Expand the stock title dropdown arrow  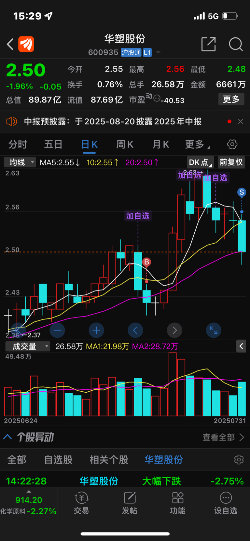[158, 52]
